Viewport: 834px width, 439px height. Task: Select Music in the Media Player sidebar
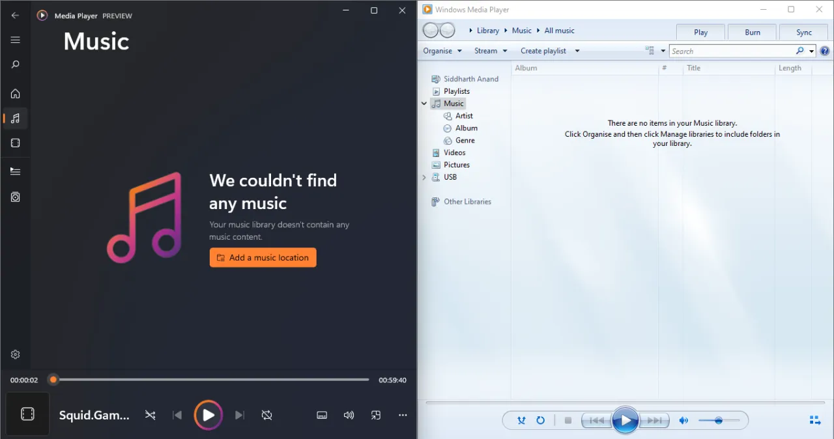tap(15, 119)
